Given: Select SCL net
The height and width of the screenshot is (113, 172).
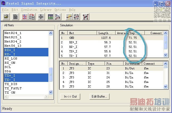Looking at the screenshot, I should 26,67.
